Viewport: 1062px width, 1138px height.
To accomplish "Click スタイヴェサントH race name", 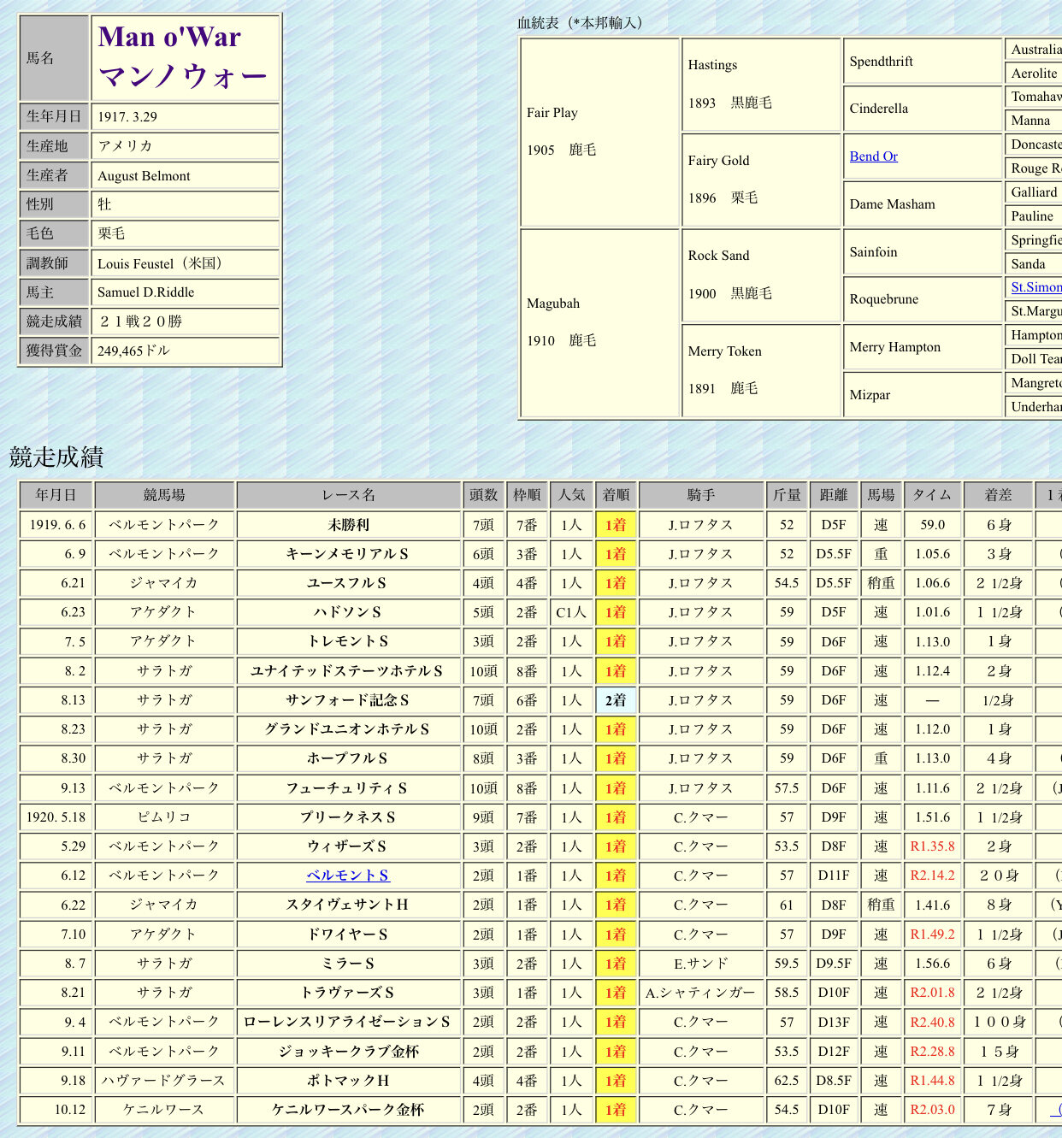I will click(348, 905).
